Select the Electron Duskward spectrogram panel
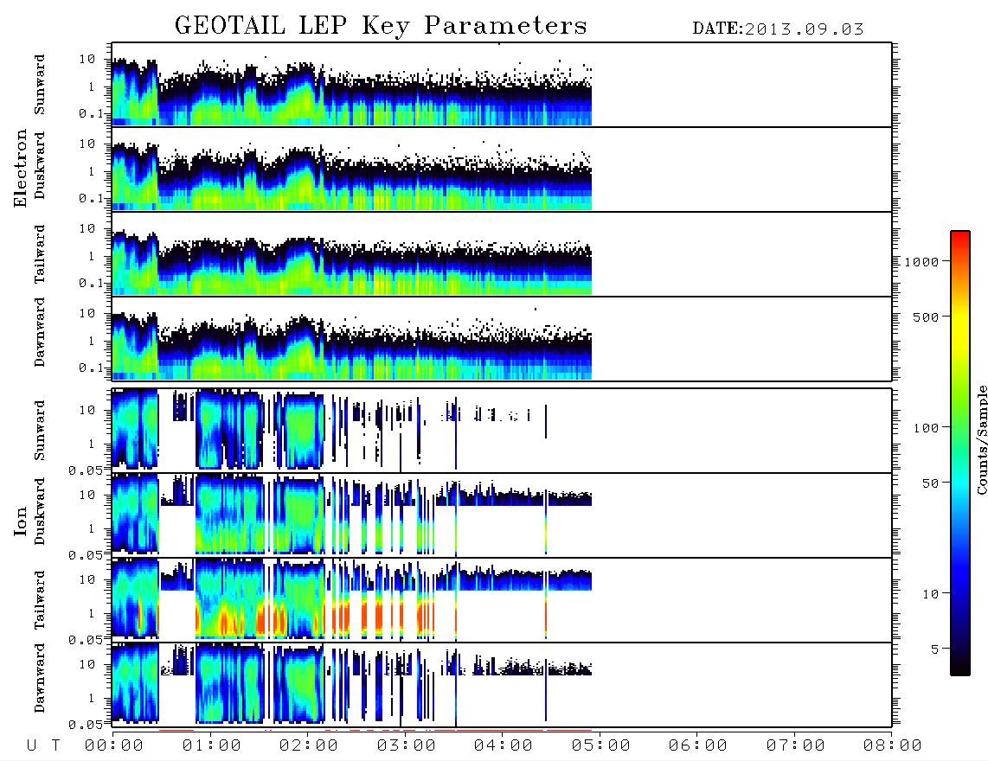The image size is (988, 761). (502, 169)
